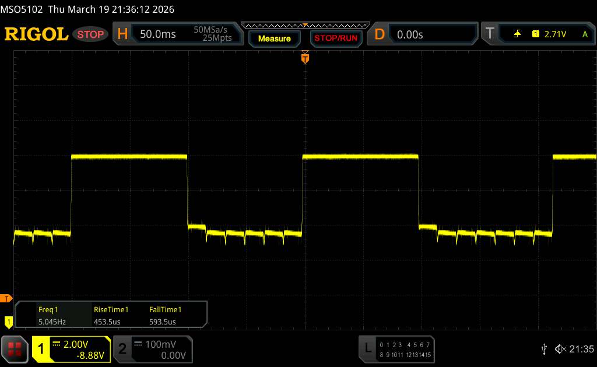
Task: Click the trigger level marker on left edge
Action: (x=6, y=299)
